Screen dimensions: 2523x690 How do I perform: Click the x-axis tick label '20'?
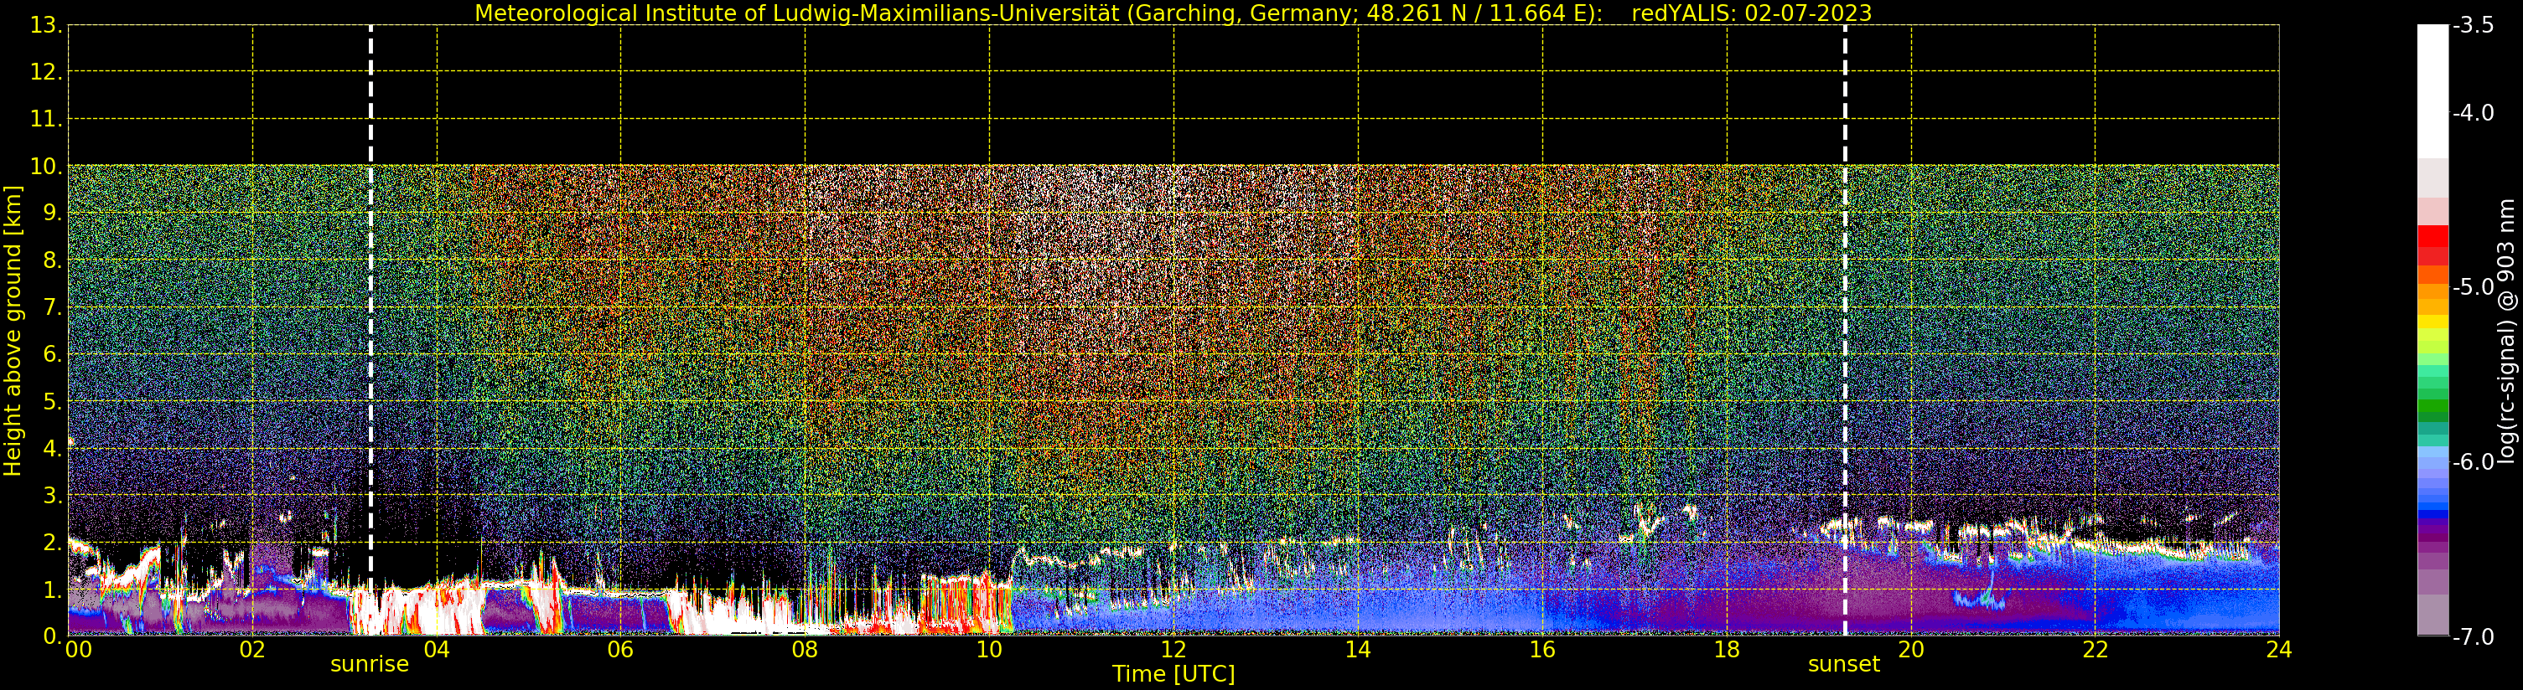pyautogui.click(x=1910, y=650)
